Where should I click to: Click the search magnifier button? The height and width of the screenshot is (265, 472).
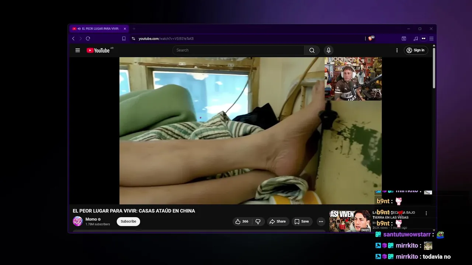click(x=312, y=50)
